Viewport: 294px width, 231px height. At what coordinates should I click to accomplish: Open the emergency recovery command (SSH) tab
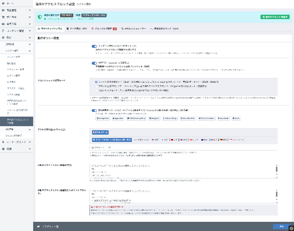[164, 29]
